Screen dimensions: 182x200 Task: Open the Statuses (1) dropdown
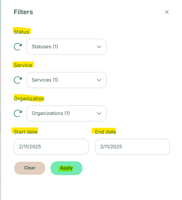[x=66, y=47]
